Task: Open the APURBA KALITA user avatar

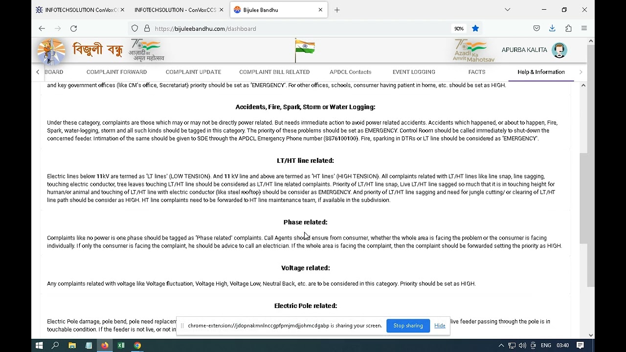Action: [x=559, y=50]
